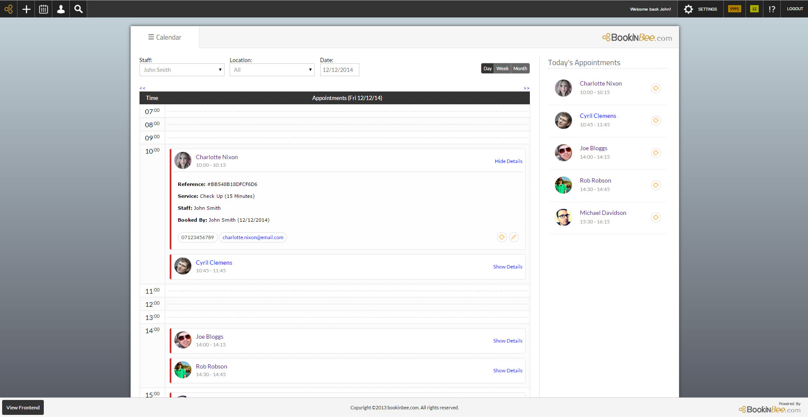
Task: Click the Date input field
Action: point(339,70)
